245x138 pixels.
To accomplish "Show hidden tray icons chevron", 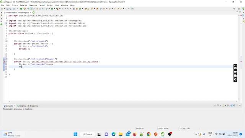I will pyautogui.click(x=196, y=134).
